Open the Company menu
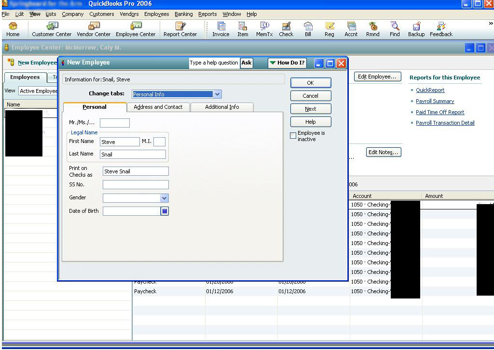This screenshot has width=494, height=350. click(x=72, y=14)
